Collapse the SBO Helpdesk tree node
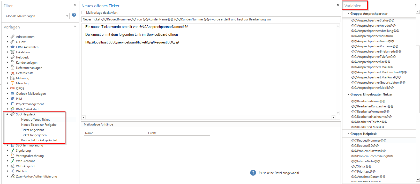 click(x=8, y=114)
